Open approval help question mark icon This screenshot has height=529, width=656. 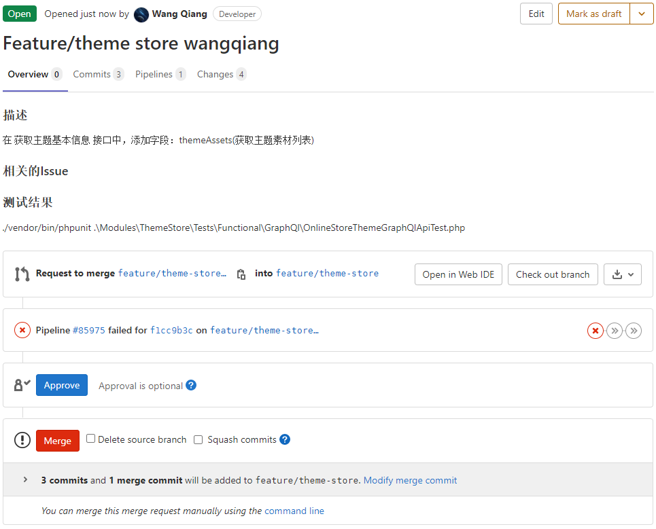click(191, 385)
